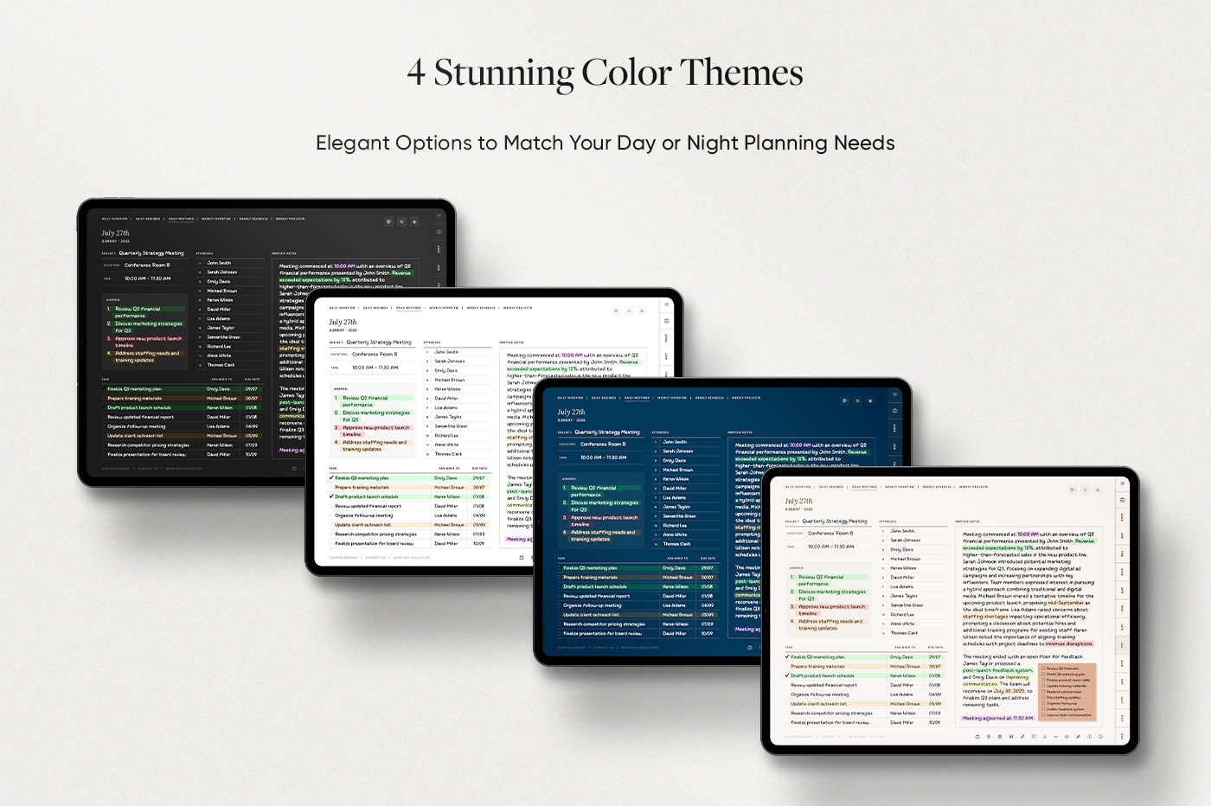1211x806 pixels.
Task: Select Weekly Projects tab on navy tablet
Action: pyautogui.click(x=746, y=398)
